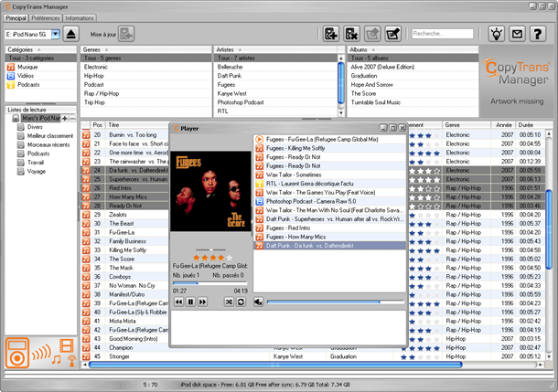The image size is (558, 392).
Task: Remove the playlist with the minus icon
Action: [72, 119]
